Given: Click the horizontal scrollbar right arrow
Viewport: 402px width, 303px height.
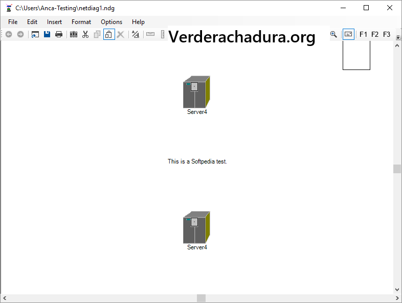Looking at the screenshot, I should pyautogui.click(x=397, y=298).
